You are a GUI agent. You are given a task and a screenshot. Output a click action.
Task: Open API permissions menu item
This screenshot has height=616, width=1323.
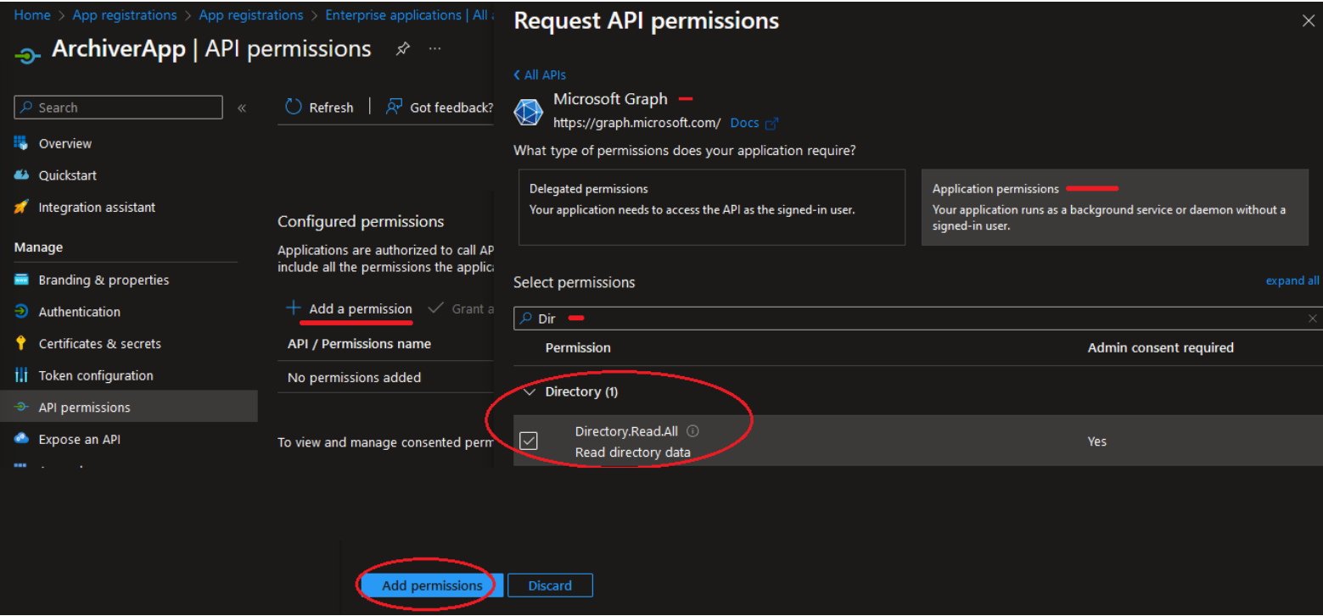point(129,407)
